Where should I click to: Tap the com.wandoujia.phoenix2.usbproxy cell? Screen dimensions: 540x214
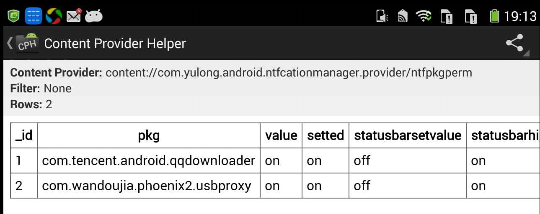tap(149, 186)
